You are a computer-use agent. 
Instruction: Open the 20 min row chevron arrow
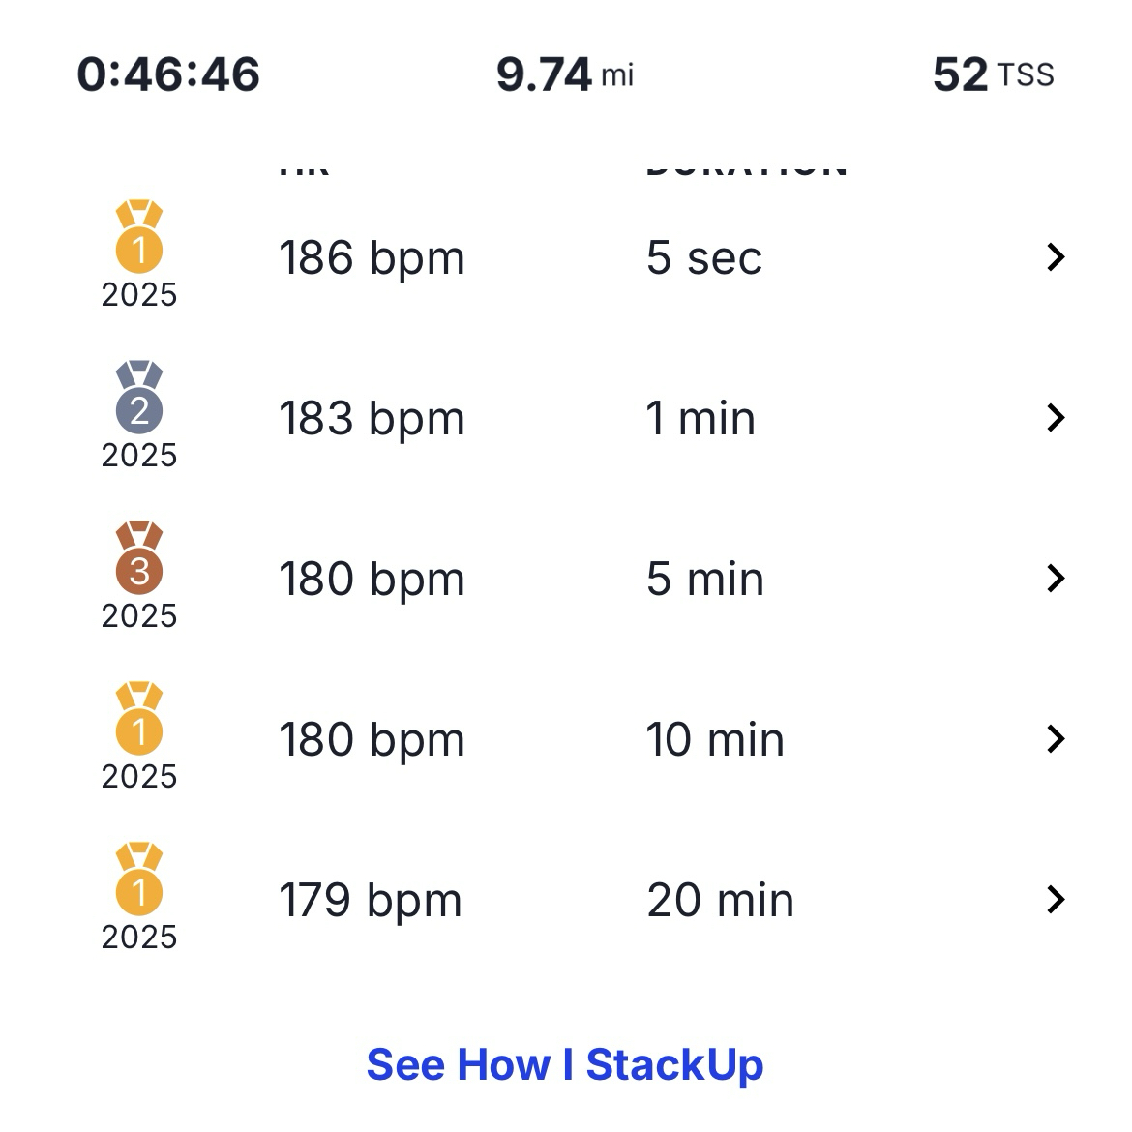(x=1056, y=900)
